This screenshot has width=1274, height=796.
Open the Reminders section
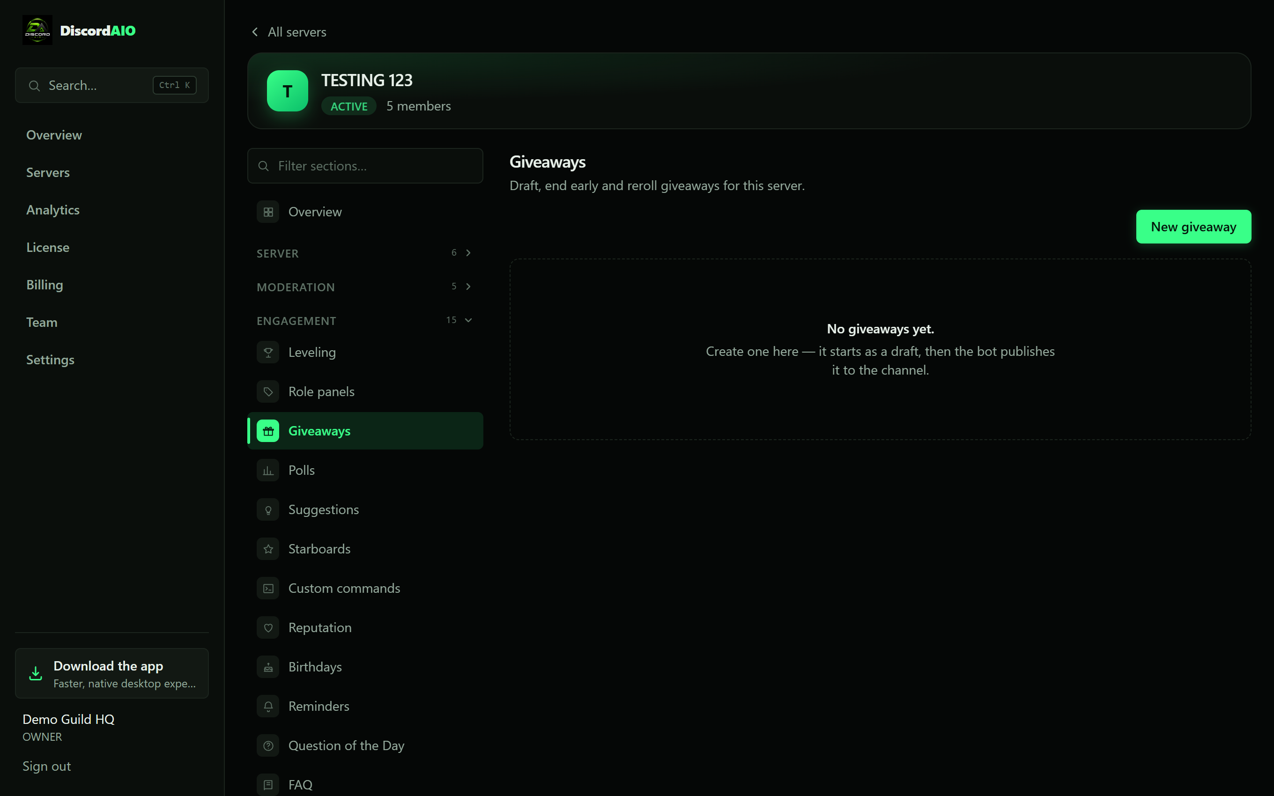pos(365,706)
